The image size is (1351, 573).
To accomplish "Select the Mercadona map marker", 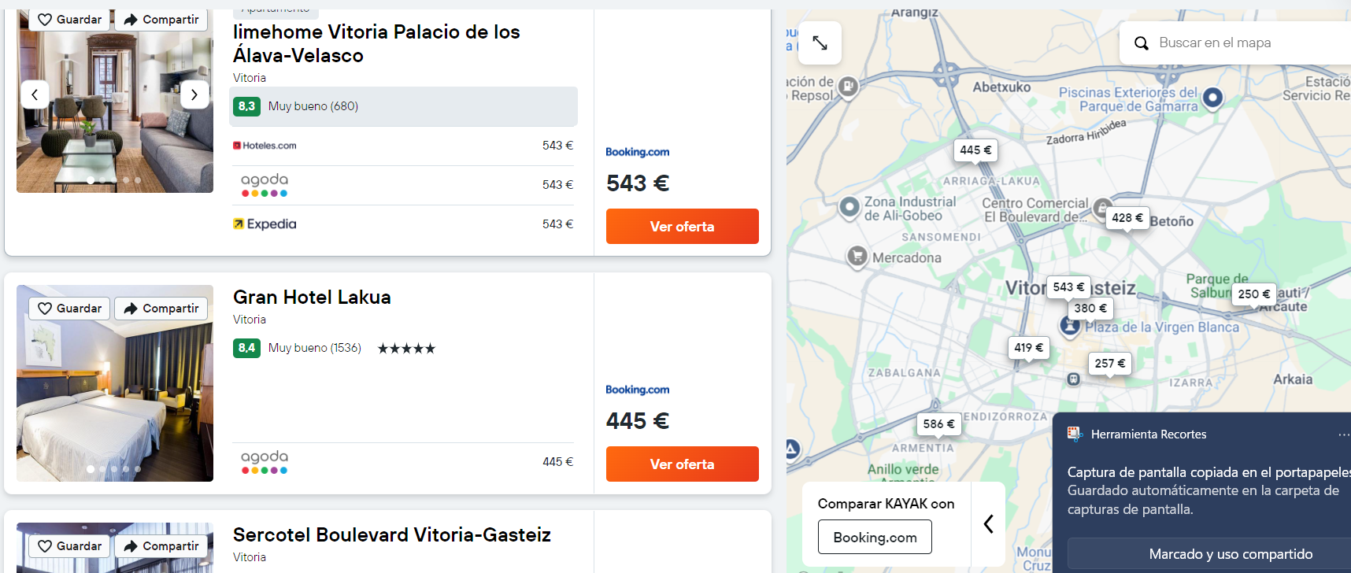I will 857,256.
